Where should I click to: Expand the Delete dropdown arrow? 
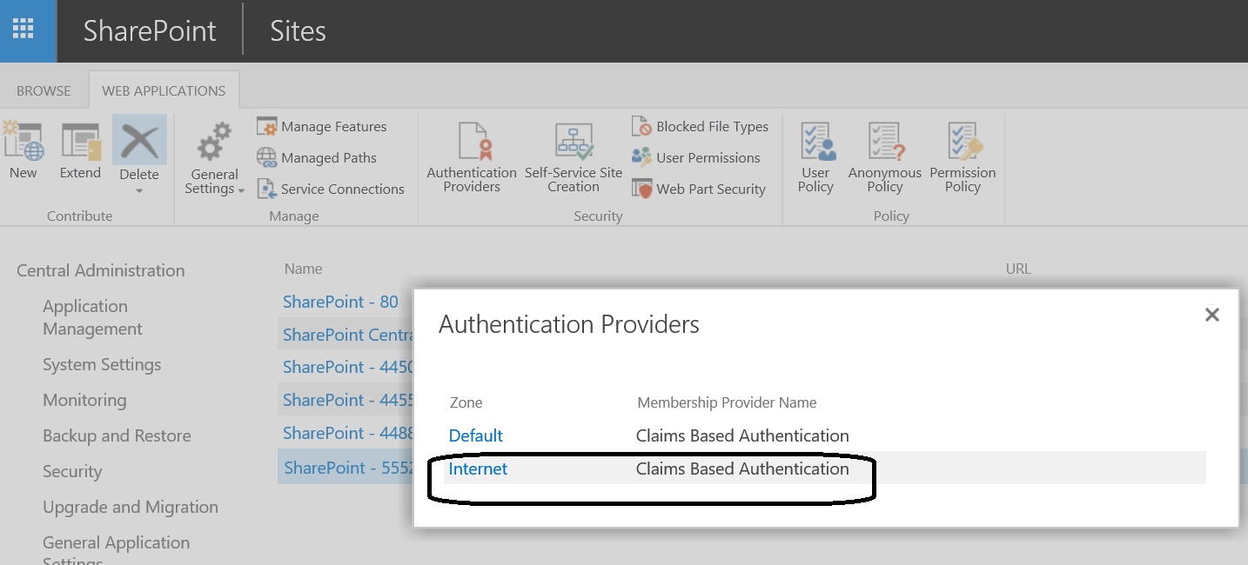coord(139,189)
